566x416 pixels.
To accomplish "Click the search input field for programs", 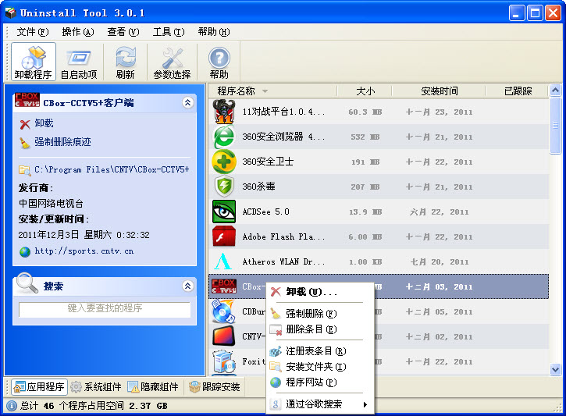I will click(105, 308).
